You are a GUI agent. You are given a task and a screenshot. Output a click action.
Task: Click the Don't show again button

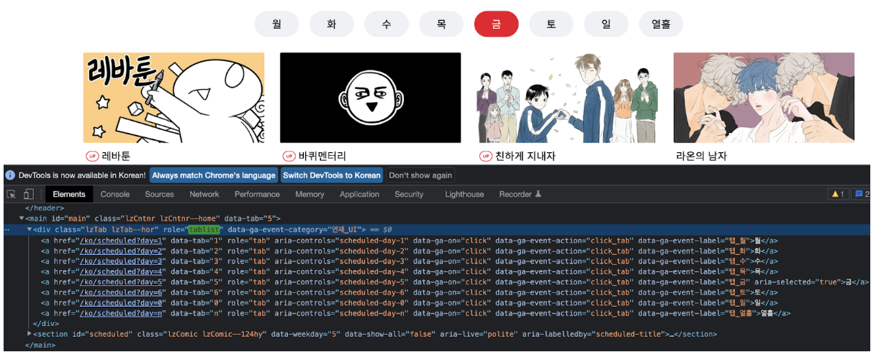[x=420, y=175]
